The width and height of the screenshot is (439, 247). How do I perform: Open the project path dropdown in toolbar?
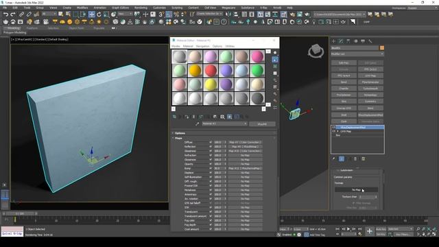tap(340, 14)
